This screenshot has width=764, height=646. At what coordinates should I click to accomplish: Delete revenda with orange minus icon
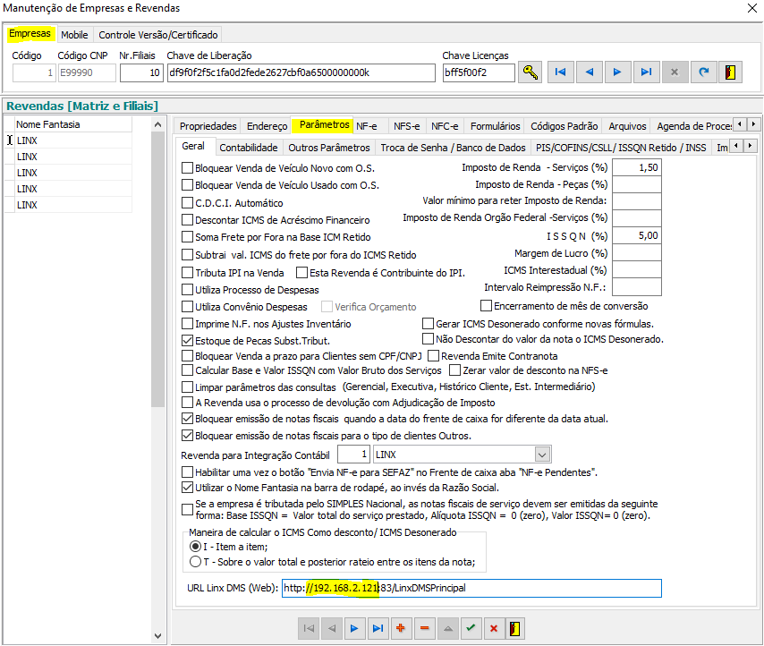424,628
